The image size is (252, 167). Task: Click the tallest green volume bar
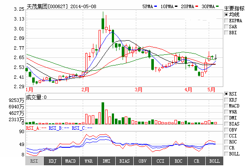pyautogui.click(x=103, y=113)
